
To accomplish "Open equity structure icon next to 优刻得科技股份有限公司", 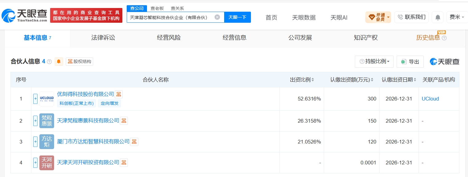I will 119,94.
